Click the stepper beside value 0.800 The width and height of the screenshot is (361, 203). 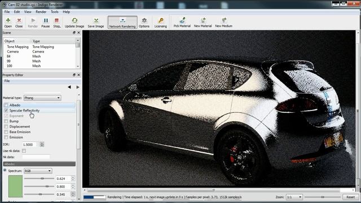click(73, 186)
